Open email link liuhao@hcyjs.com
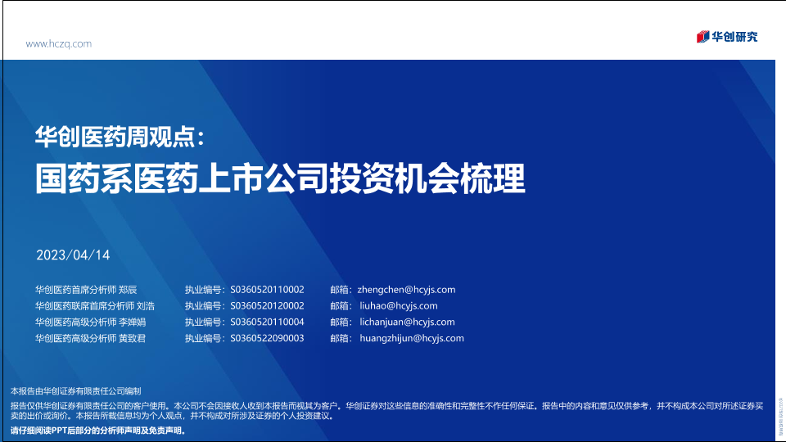This screenshot has height=442, width=786. click(x=399, y=306)
